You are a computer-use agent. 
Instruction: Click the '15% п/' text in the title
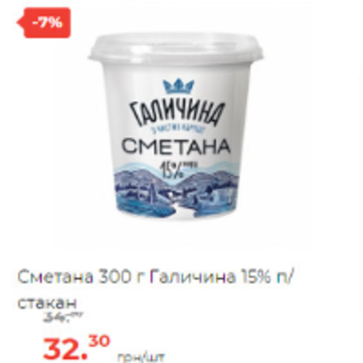pyautogui.click(x=266, y=278)
